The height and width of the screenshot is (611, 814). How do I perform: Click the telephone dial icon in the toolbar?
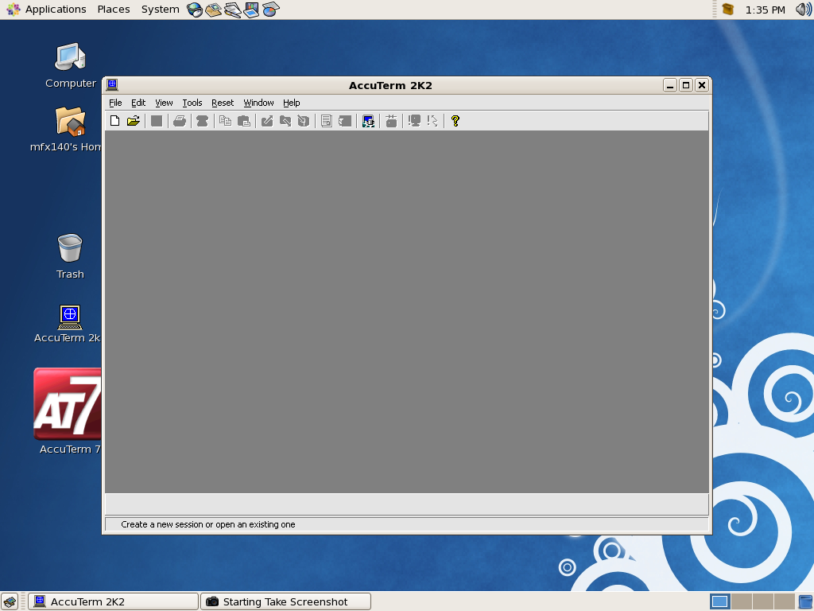tap(203, 121)
